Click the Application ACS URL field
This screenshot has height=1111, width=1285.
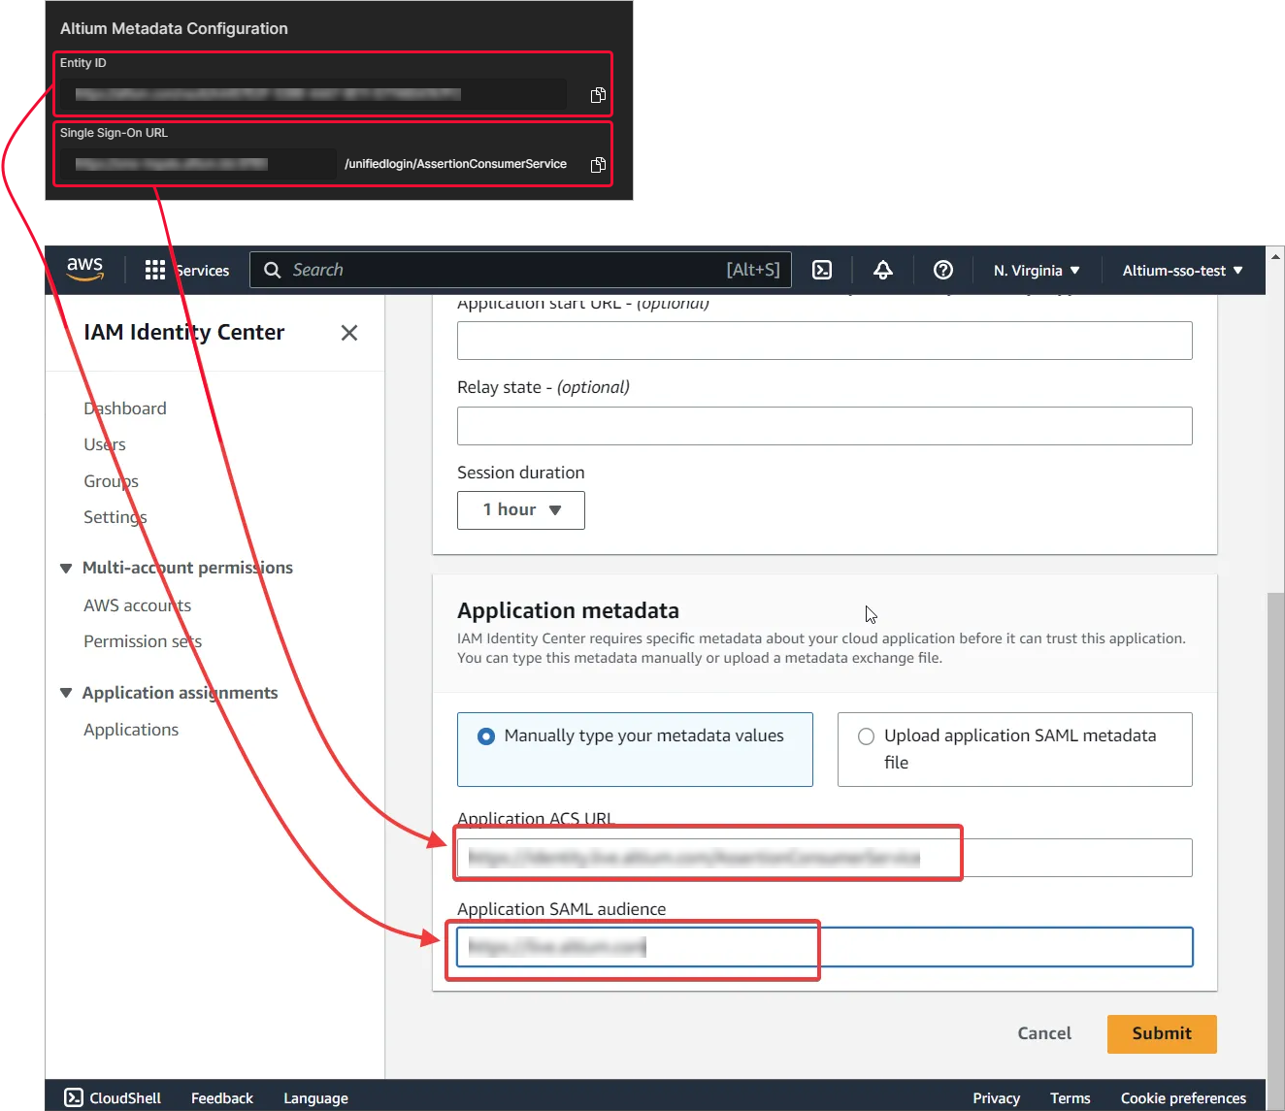(825, 858)
